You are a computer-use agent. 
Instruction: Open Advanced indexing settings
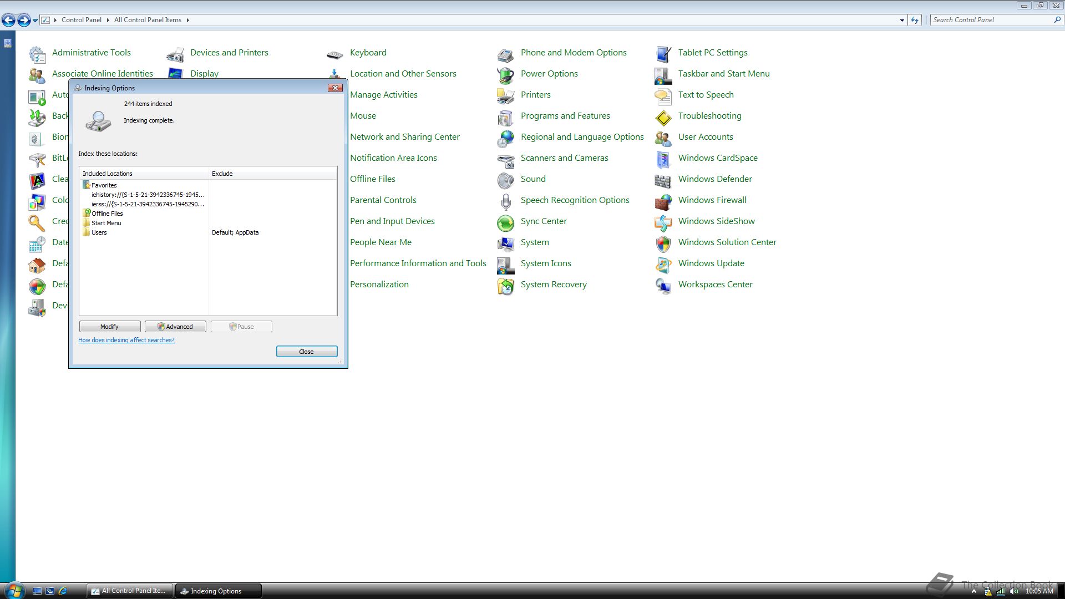click(x=175, y=327)
